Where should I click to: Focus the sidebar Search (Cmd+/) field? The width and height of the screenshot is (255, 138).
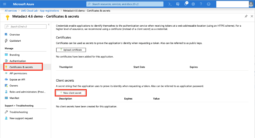tap(26, 27)
